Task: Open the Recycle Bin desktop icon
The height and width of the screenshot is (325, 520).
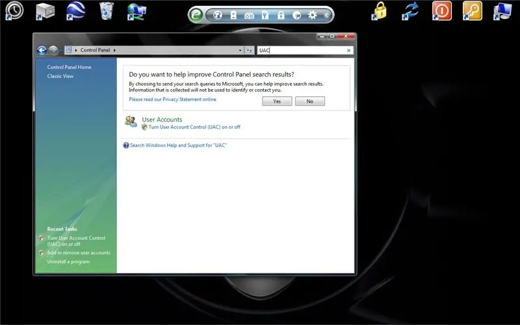Action: 107,10
